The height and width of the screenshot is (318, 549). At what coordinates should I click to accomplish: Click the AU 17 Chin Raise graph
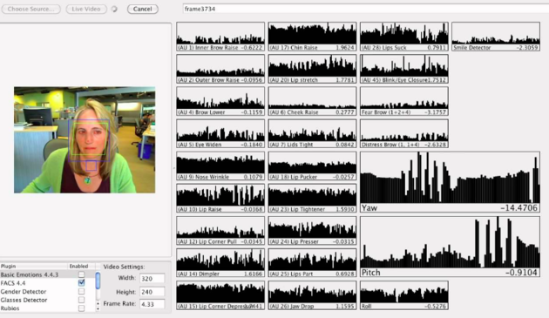click(x=312, y=37)
